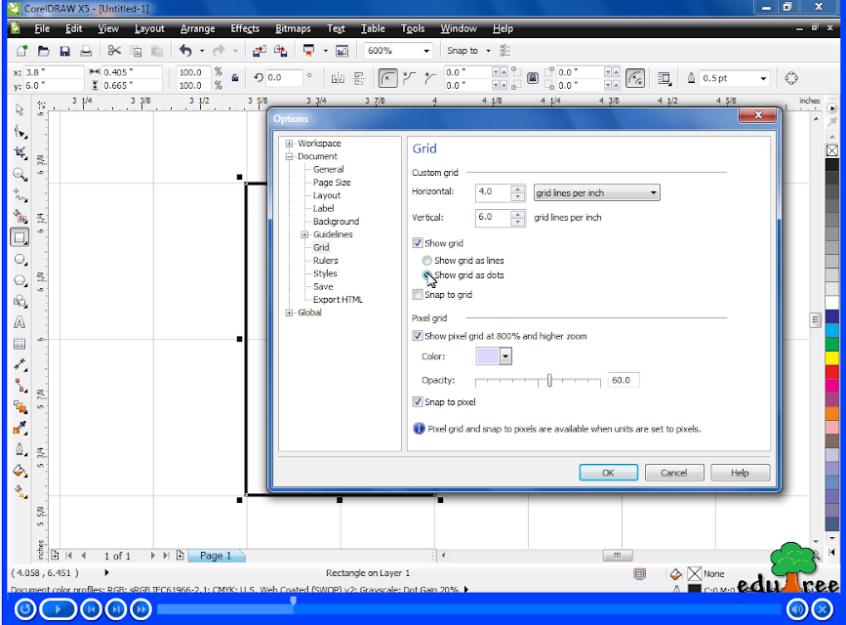Open the Bitmaps menu
Viewport: 846px width, 625px height.
pos(293,28)
